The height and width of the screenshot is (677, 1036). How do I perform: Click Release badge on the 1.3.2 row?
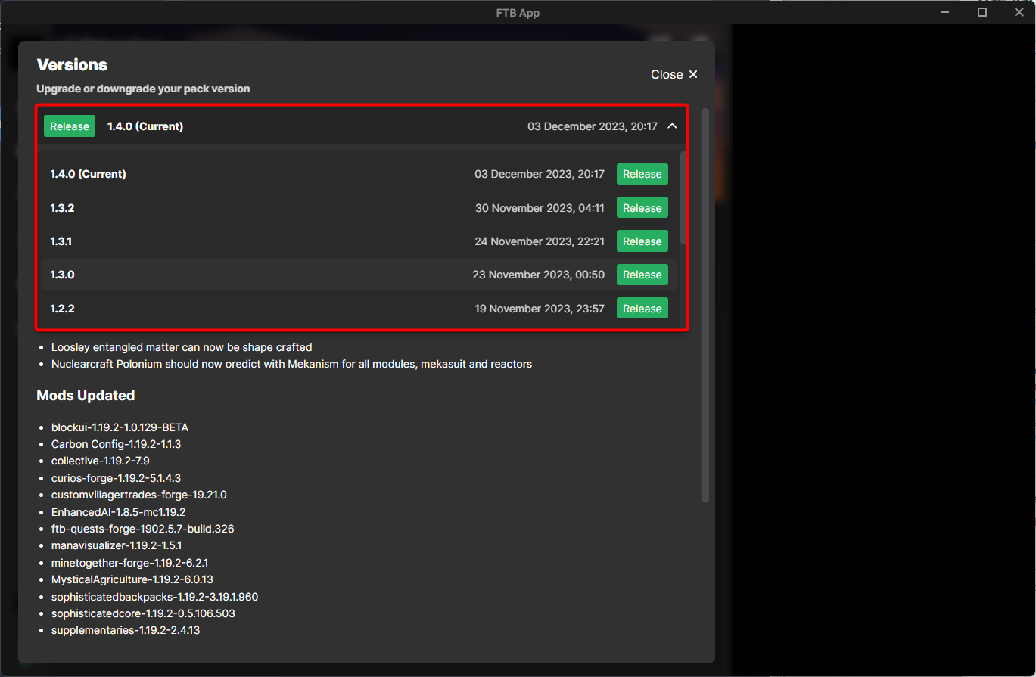coord(642,208)
